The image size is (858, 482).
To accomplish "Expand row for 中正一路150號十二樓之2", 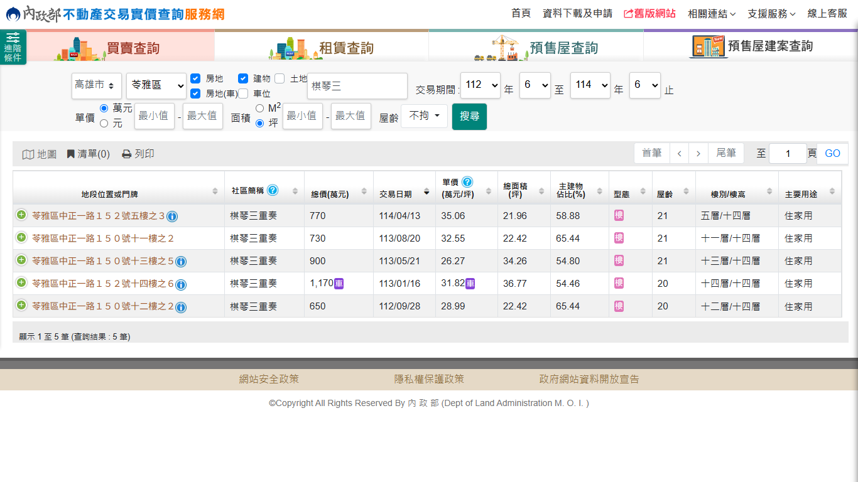I will point(21,305).
